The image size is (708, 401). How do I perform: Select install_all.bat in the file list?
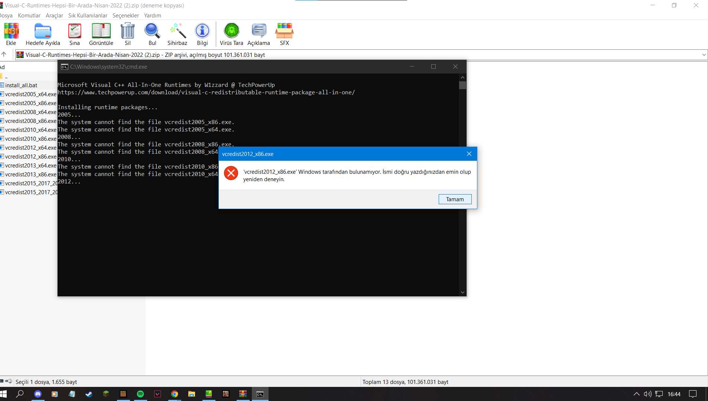tap(21, 85)
